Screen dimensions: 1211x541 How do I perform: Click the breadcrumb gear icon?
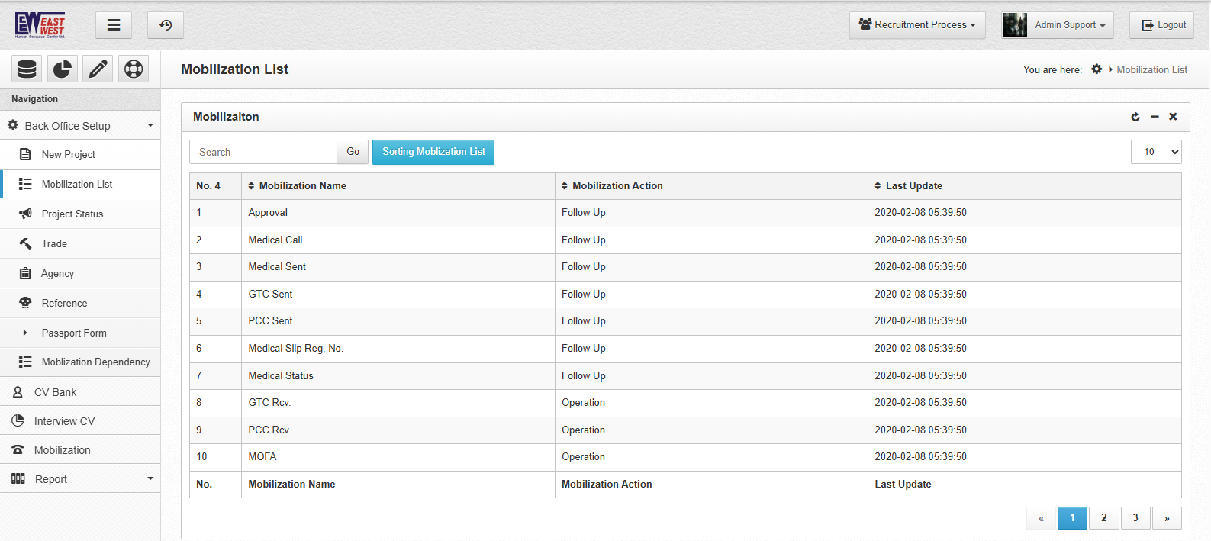[1097, 69]
